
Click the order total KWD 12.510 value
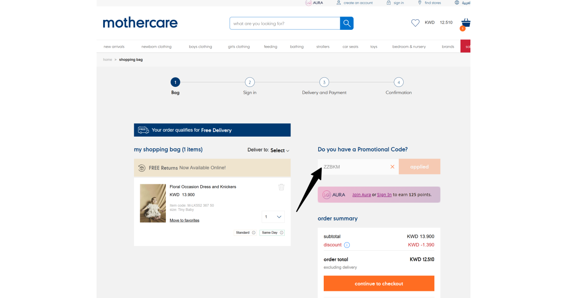point(422,260)
